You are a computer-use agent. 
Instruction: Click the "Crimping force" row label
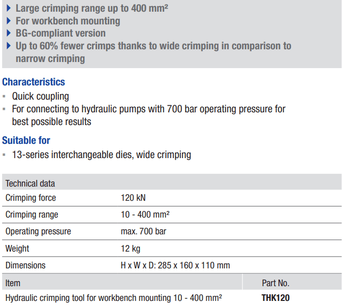pyautogui.click(x=30, y=198)
